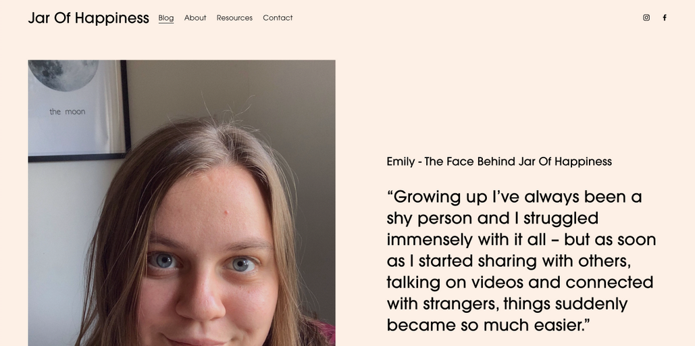
Task: Open the Instagram profile icon
Action: [646, 18]
